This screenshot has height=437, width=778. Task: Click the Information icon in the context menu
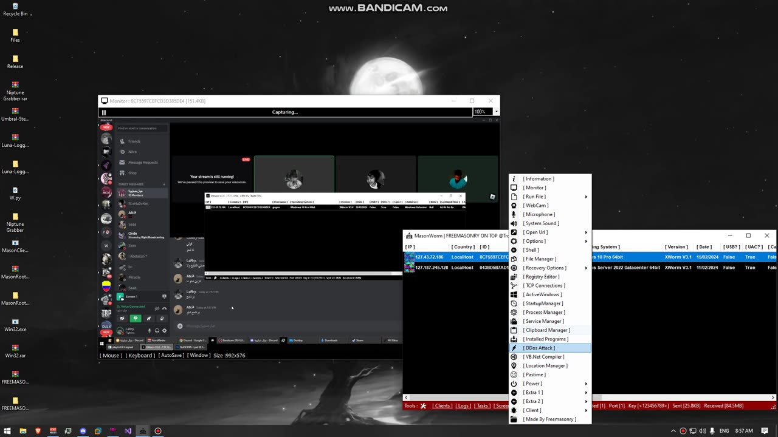(514, 179)
